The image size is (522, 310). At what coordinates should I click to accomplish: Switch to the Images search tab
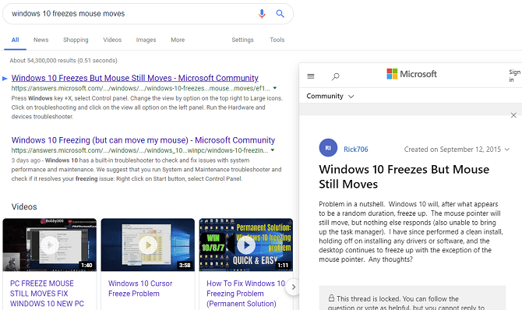(x=146, y=40)
